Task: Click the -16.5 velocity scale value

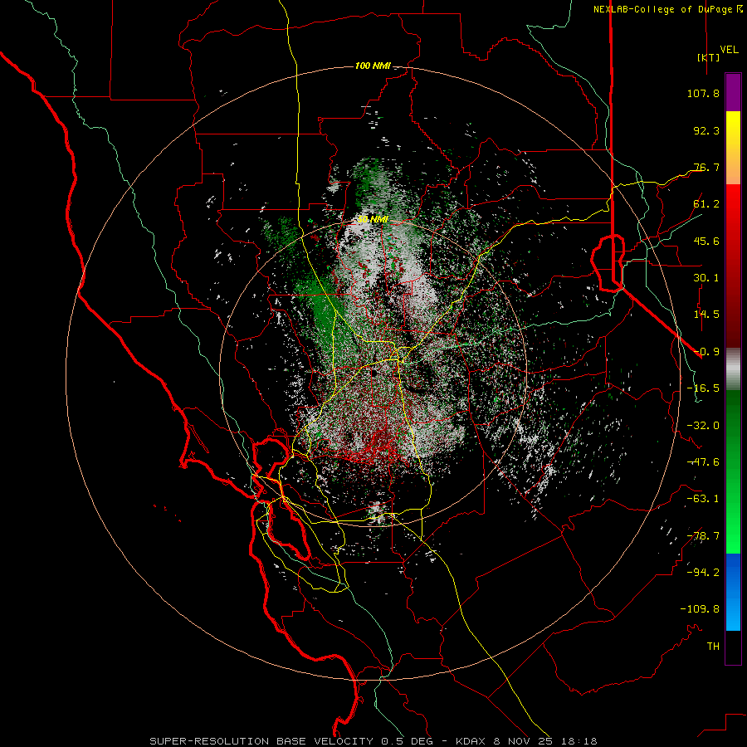Action: [x=703, y=388]
